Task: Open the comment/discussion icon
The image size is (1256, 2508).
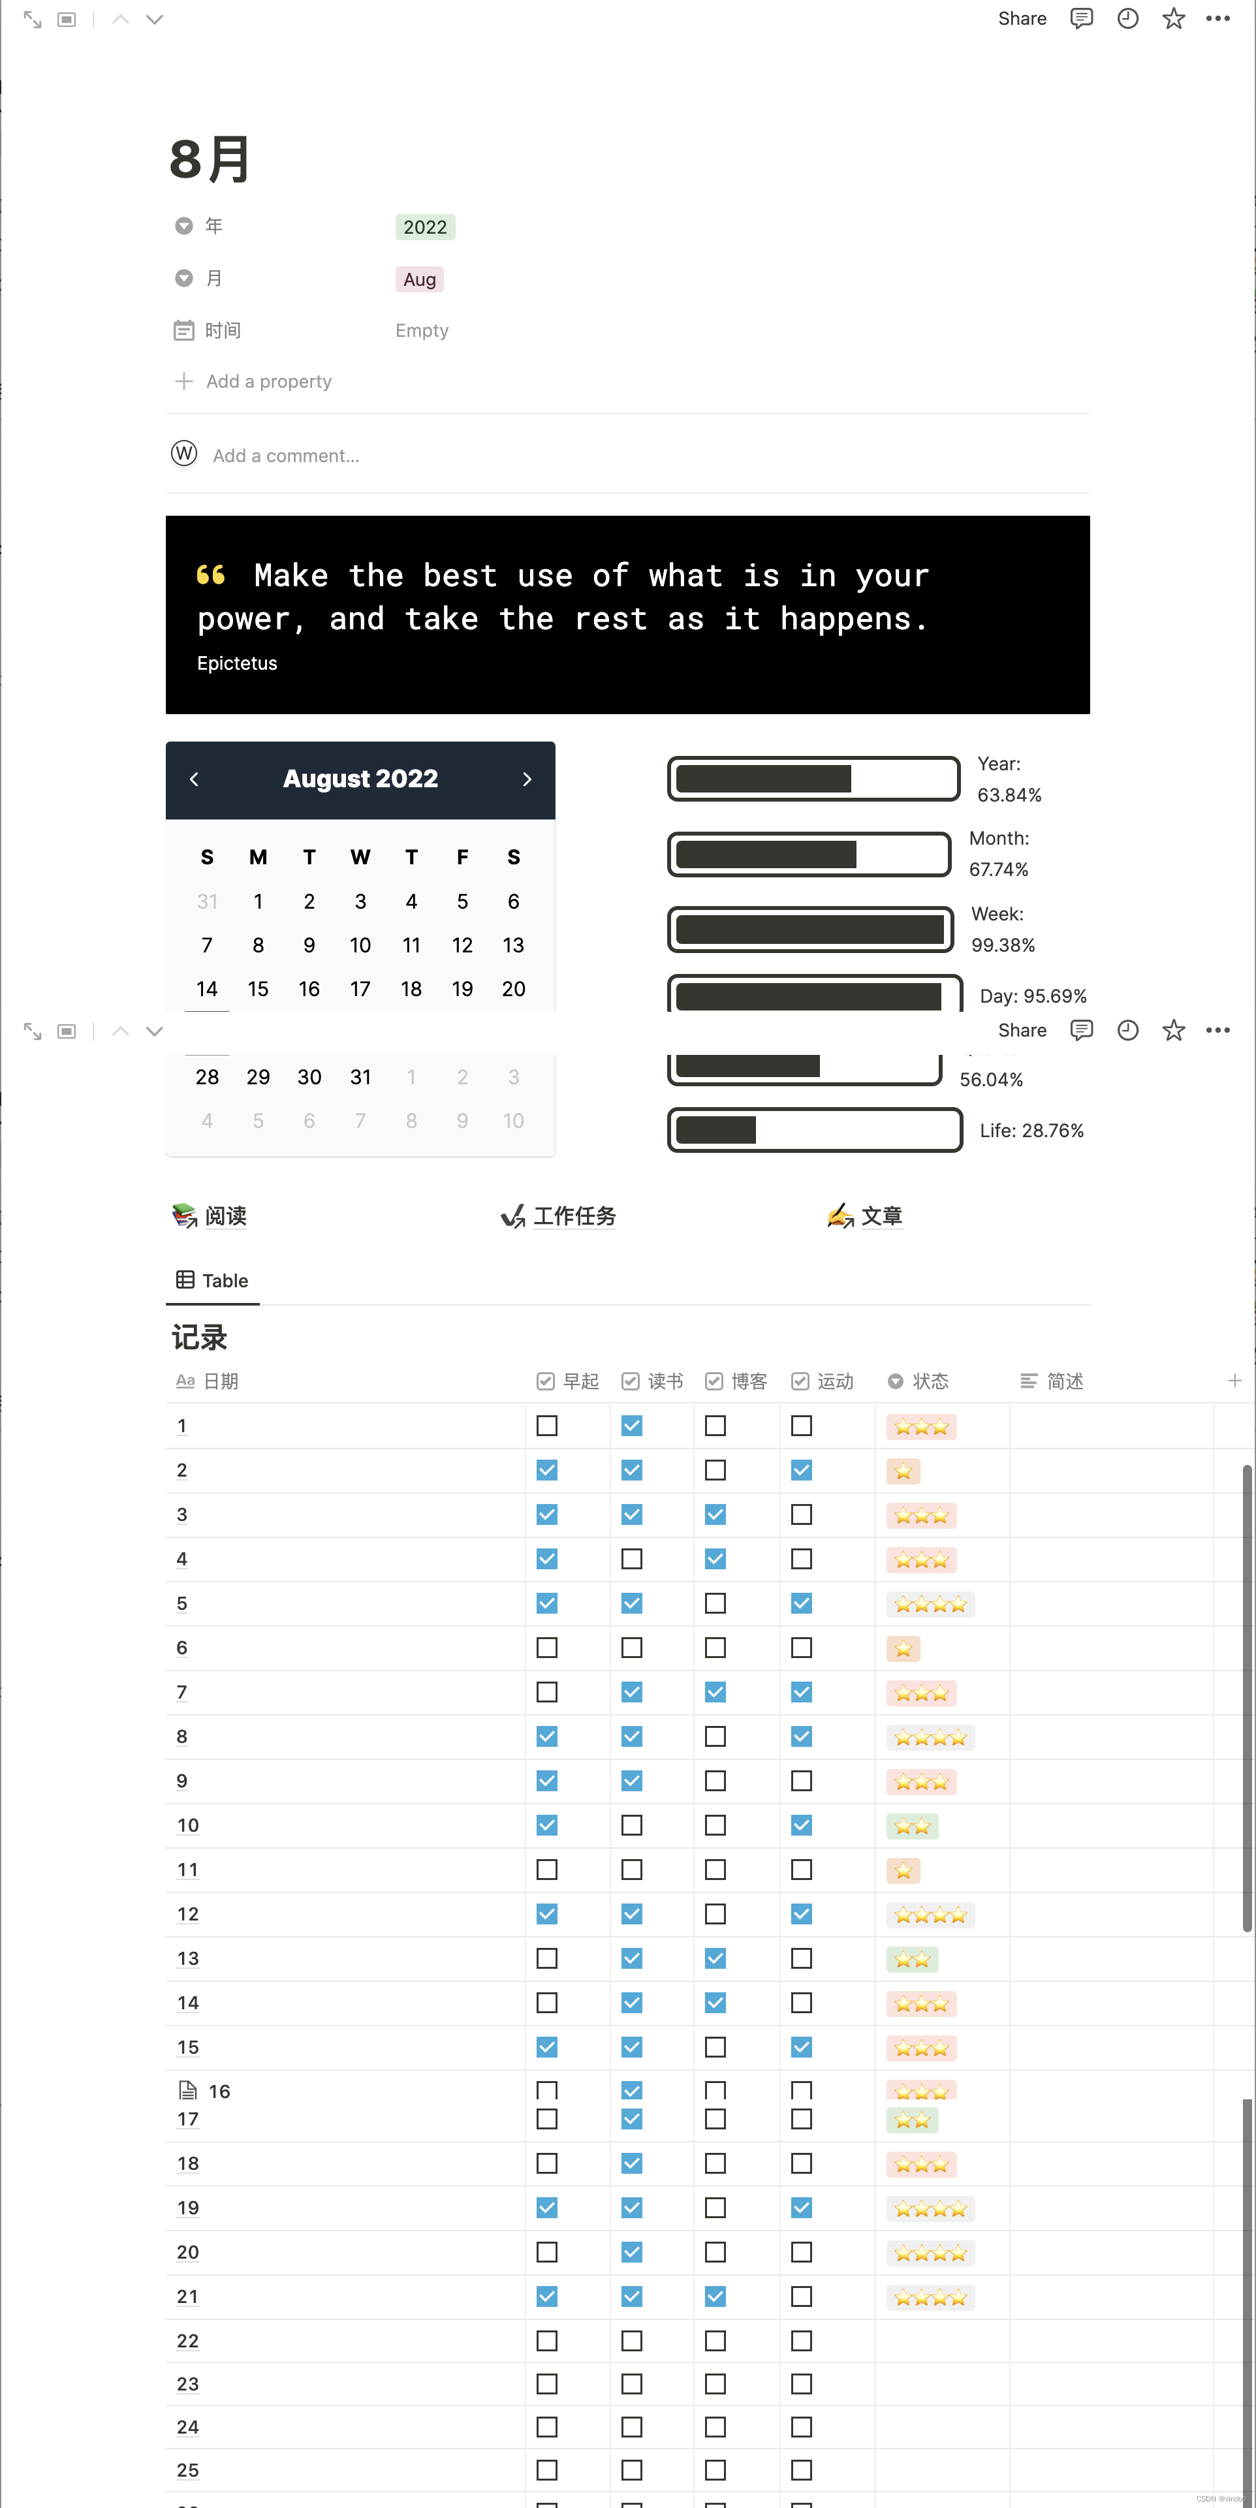Action: point(1083,19)
